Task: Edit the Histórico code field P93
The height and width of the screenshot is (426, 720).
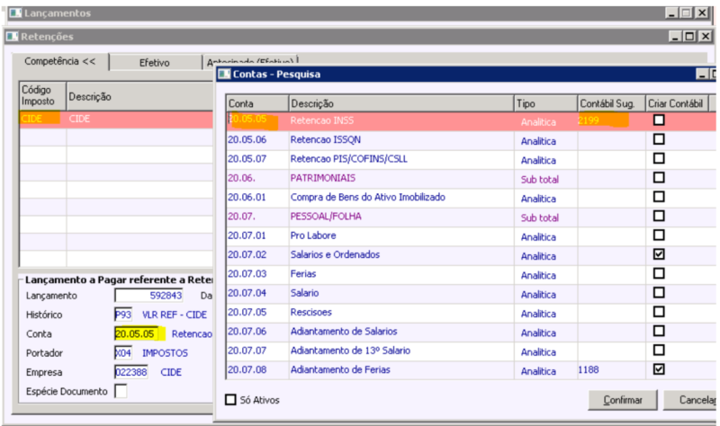Action: (123, 315)
